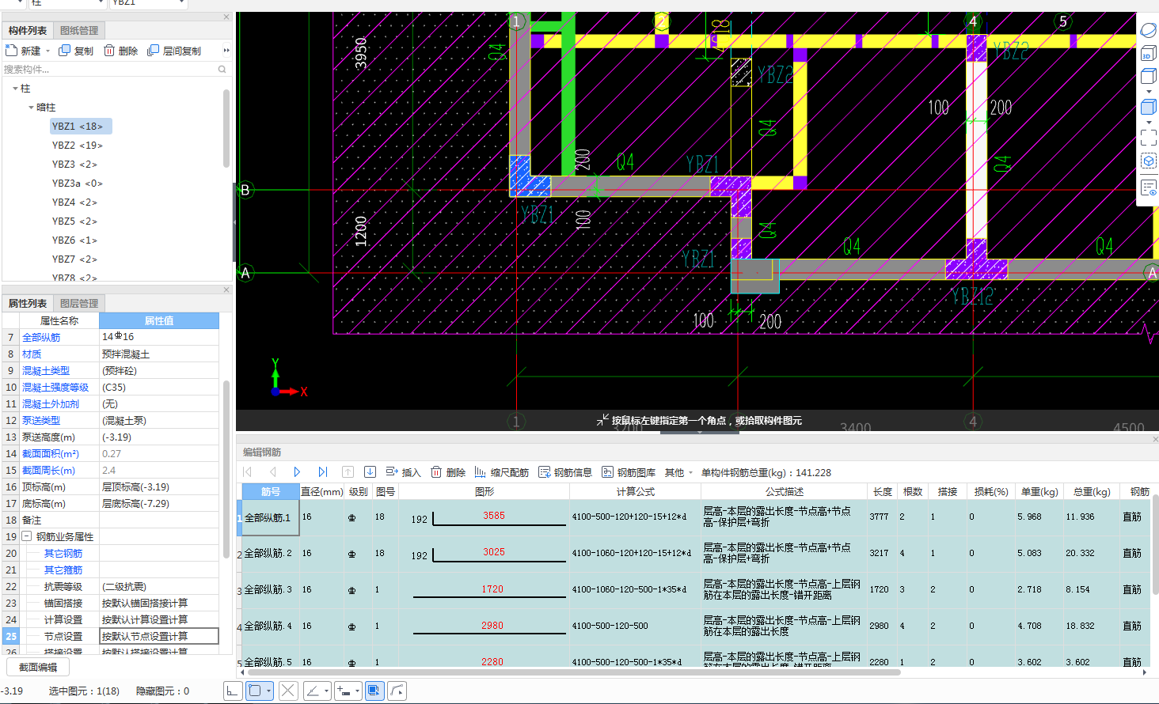Viewport: 1159px width, 704px height.
Task: Switch to 3D view with the 3D cube icon
Action: pyautogui.click(x=1148, y=54)
